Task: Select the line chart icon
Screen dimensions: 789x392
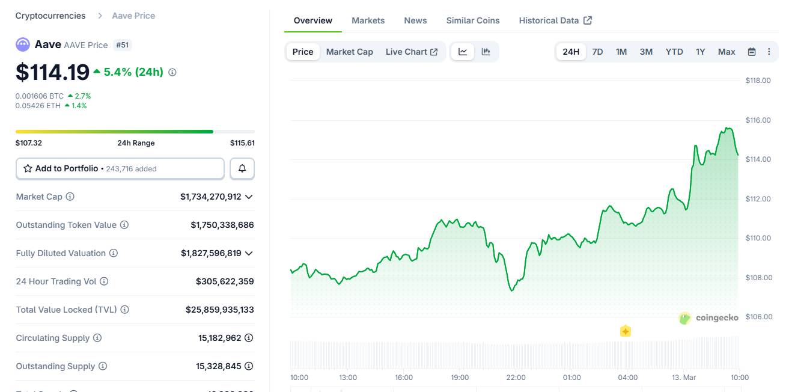Action: (462, 52)
